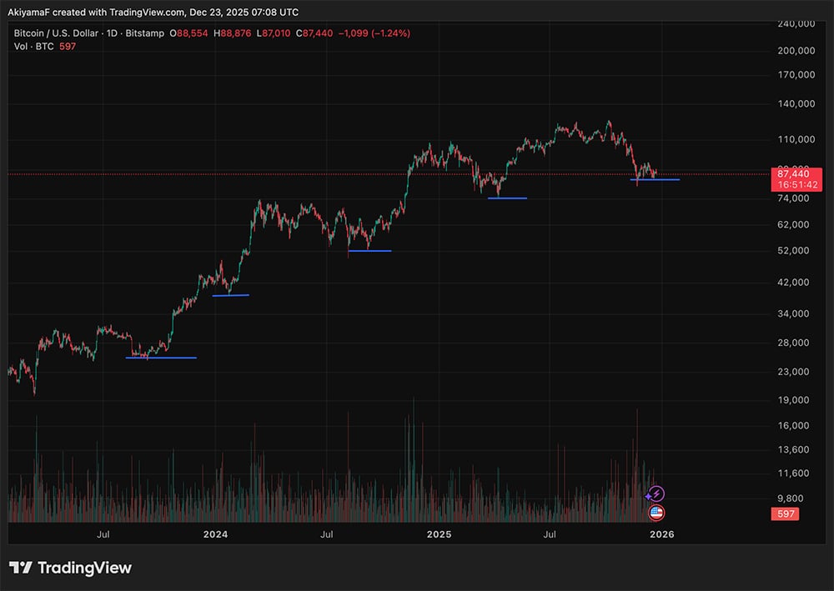
Task: Click the 2026 label on the time axis
Action: (663, 533)
